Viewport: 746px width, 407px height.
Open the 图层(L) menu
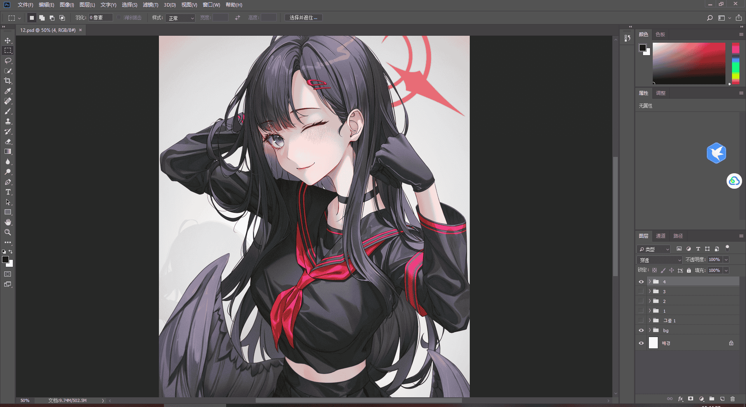click(x=87, y=5)
